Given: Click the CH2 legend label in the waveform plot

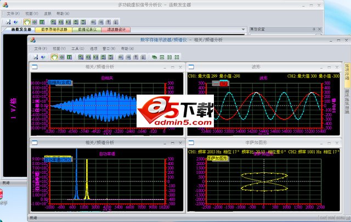Looking at the screenshot, I should (224, 84).
